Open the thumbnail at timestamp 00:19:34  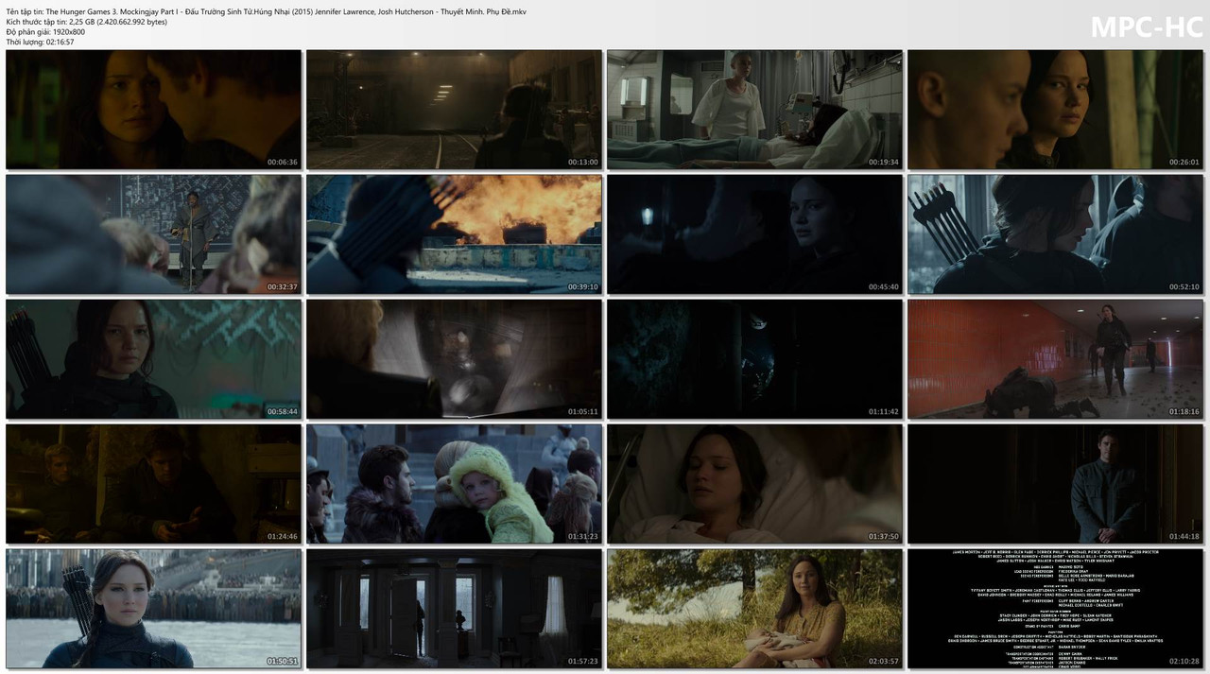(x=754, y=110)
